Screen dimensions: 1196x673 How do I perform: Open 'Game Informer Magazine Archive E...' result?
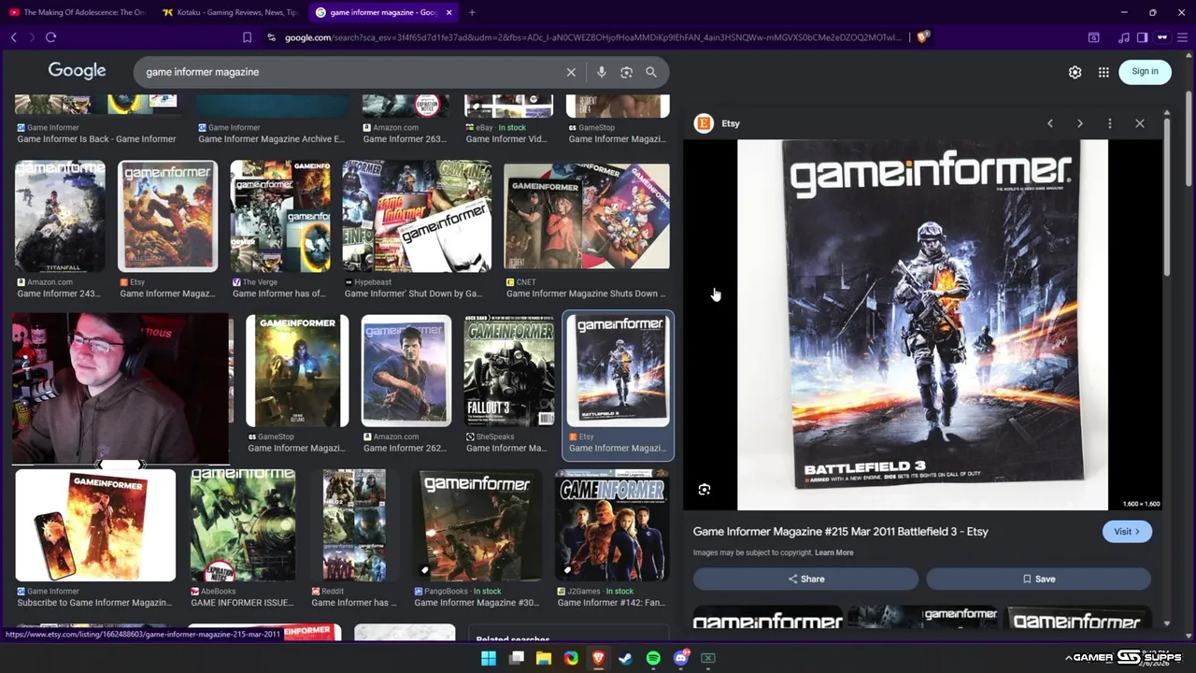click(271, 139)
